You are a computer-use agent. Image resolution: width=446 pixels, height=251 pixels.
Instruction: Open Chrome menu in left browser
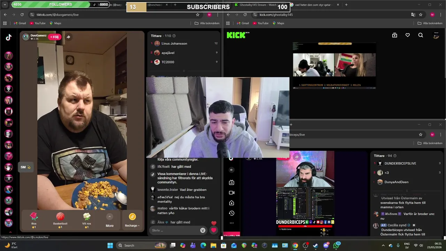tap(217, 15)
